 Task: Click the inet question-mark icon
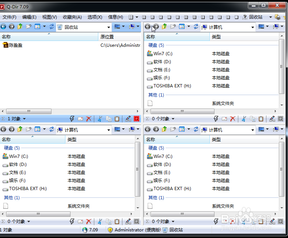[245, 17]
